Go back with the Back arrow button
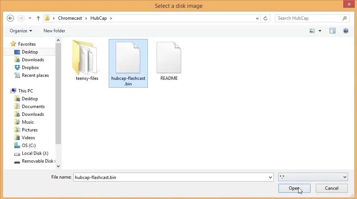Viewport: 357px width, 199px height. tap(10, 18)
